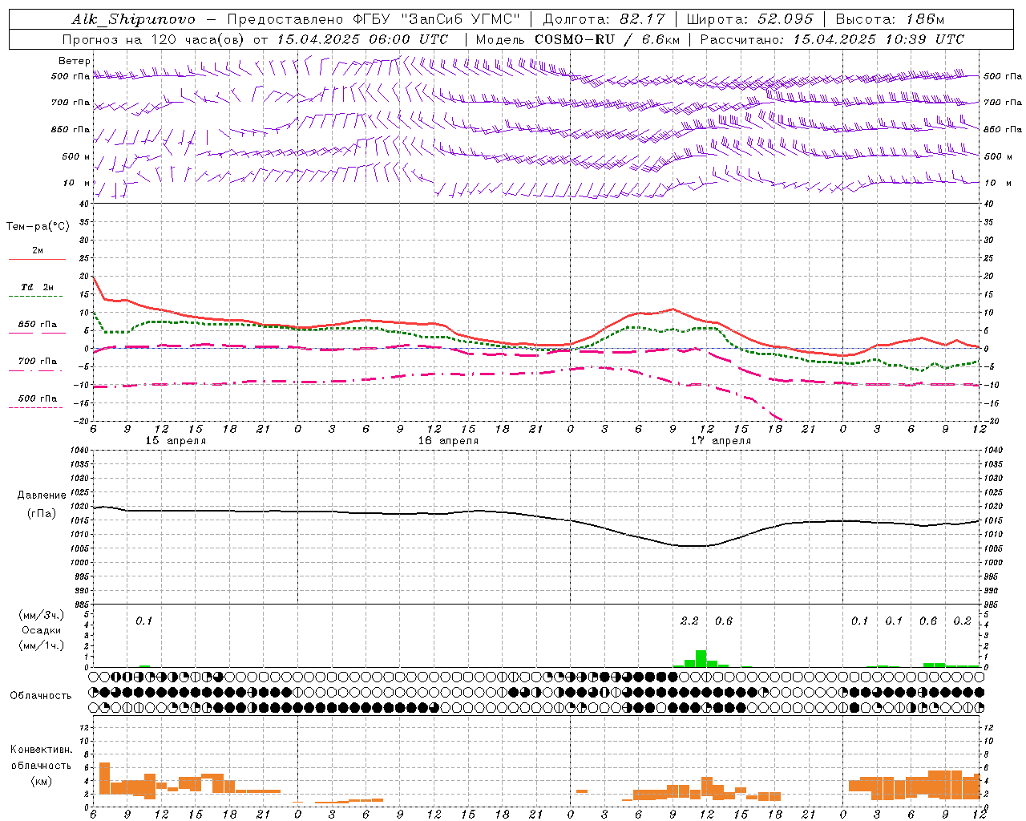Click the longitude value 82.17

(641, 19)
